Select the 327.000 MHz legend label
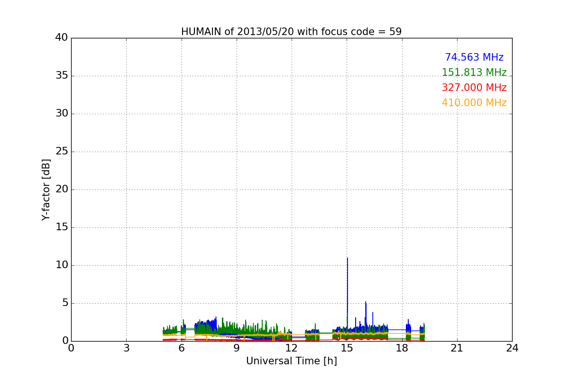This screenshot has width=569, height=379. coord(474,88)
